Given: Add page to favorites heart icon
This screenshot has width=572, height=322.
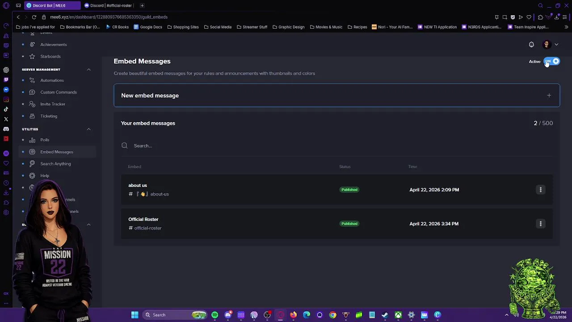Looking at the screenshot, I should 529,17.
